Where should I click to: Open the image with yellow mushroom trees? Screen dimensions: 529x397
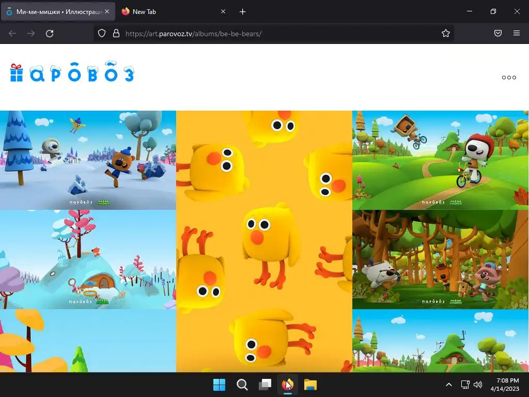tap(88, 341)
